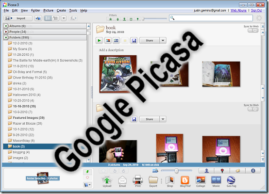This screenshot has height=194, width=269.
Task: Show the People panel
Action: pos(206,171)
